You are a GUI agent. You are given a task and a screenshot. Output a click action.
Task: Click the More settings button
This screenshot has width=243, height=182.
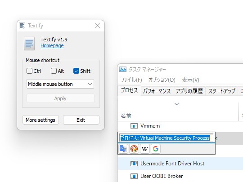pyautogui.click(x=40, y=120)
